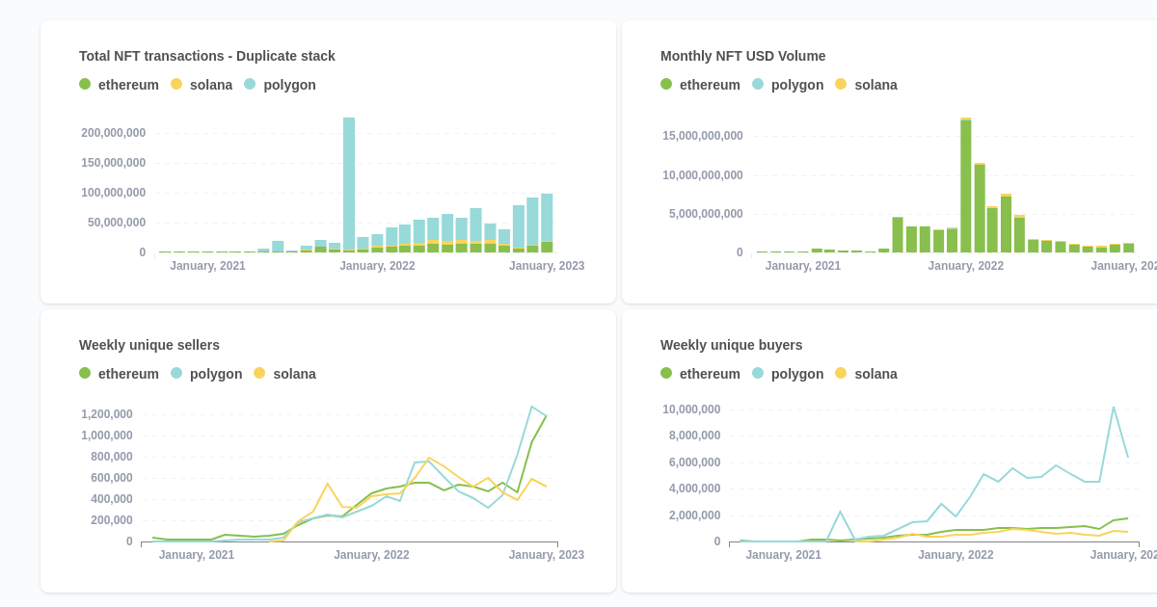Click the January 2022 axis label in sellers chart
1157x607 pixels.
pos(371,554)
